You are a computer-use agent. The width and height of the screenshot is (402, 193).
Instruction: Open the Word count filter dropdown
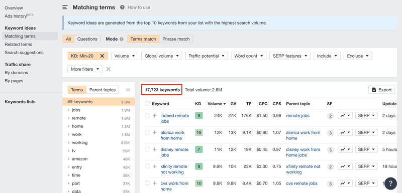249,56
